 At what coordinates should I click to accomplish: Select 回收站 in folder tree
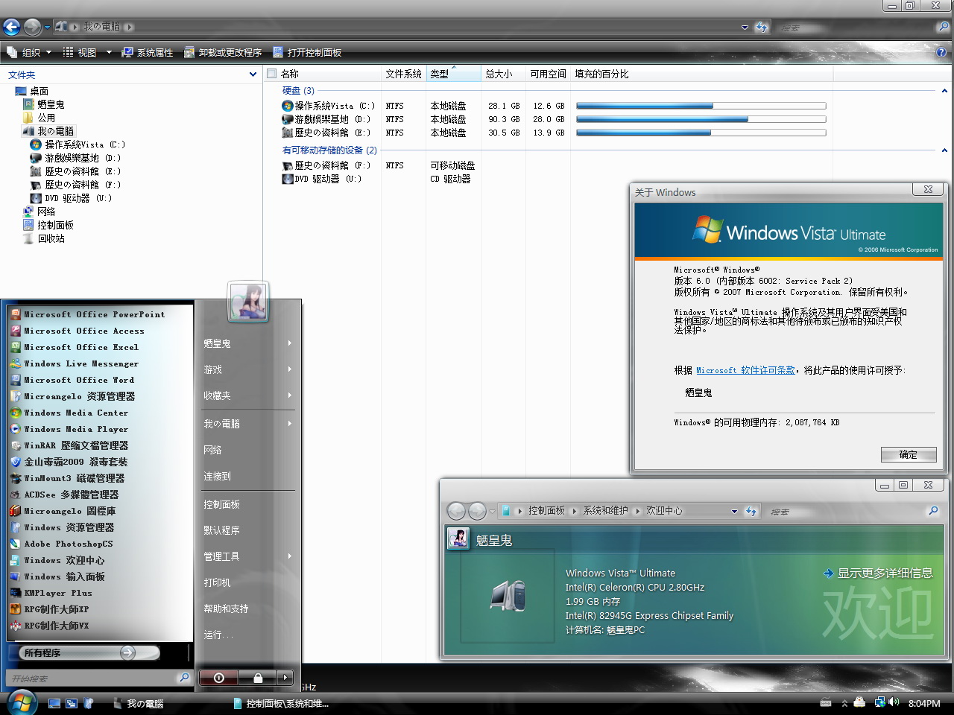pyautogui.click(x=51, y=238)
